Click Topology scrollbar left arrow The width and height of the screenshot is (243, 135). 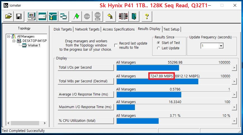coord(9,123)
